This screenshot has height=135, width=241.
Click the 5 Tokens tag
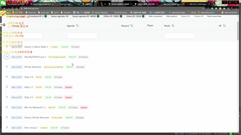click(x=44, y=128)
